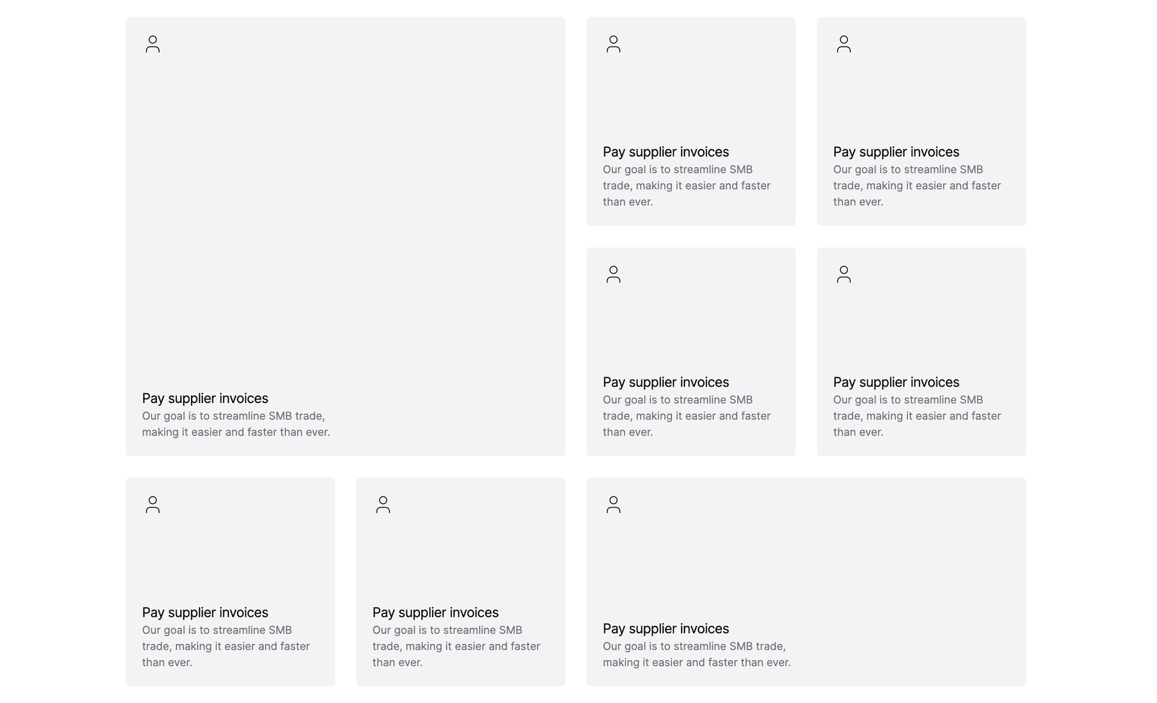Viewport: 1157px width, 703px height.
Task: Click the description text in the large left card
Action: tap(236, 423)
